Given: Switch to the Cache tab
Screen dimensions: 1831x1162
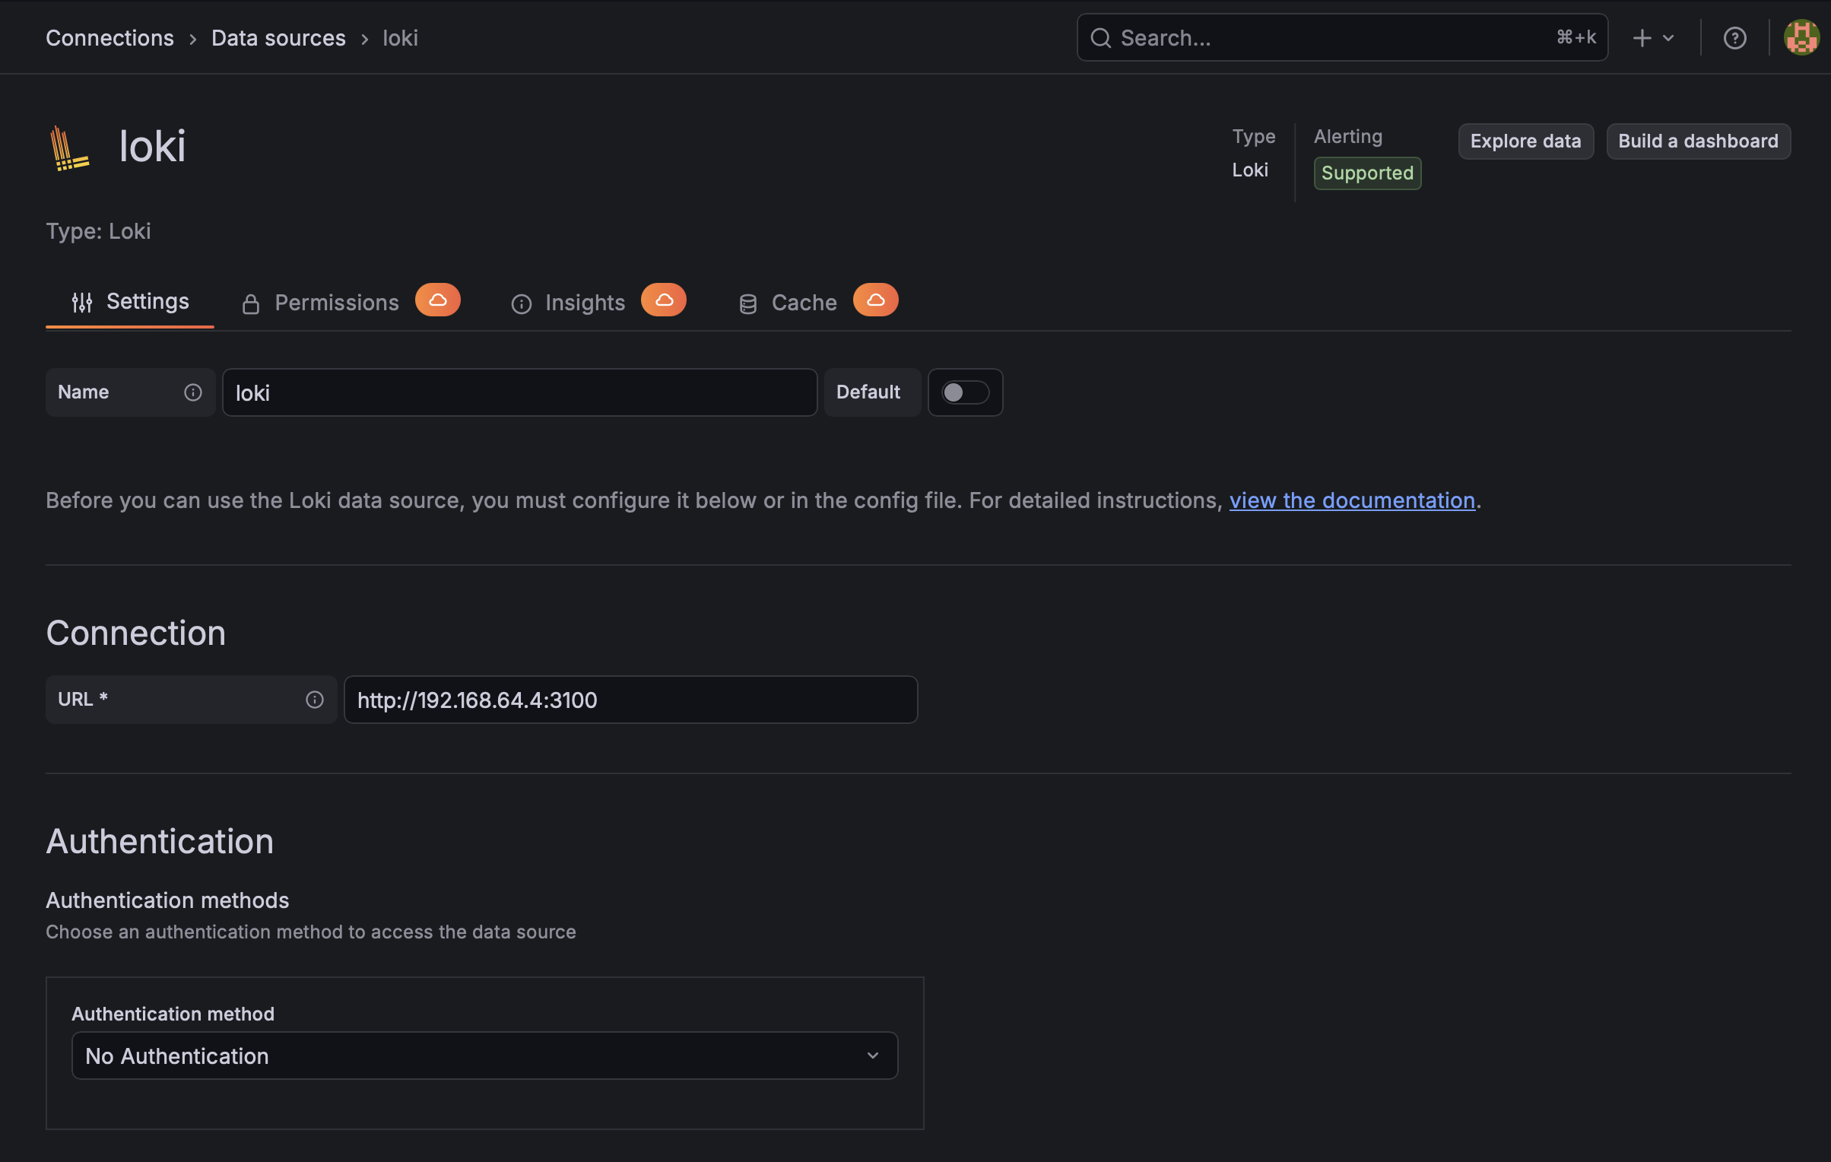Looking at the screenshot, I should [818, 302].
